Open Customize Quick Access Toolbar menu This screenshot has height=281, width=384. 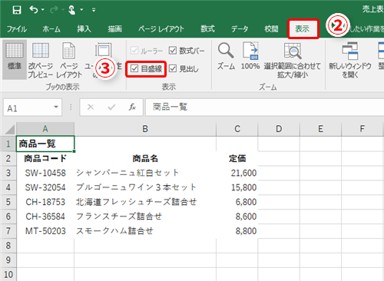94,10
